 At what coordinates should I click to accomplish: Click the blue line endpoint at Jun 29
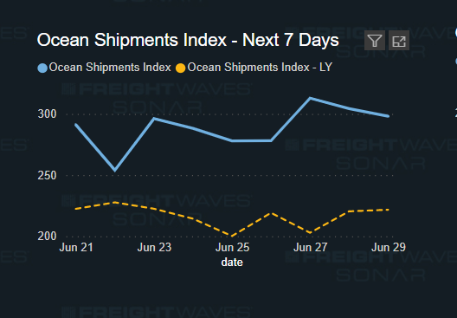tap(388, 116)
